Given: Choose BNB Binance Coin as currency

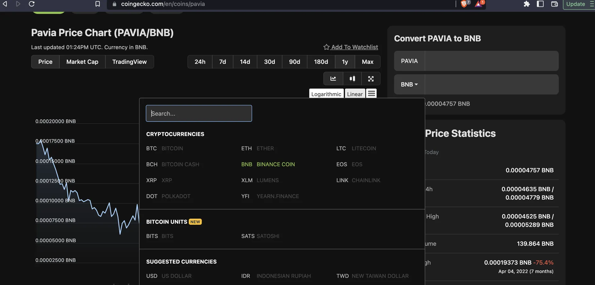Looking at the screenshot, I should pos(268,164).
